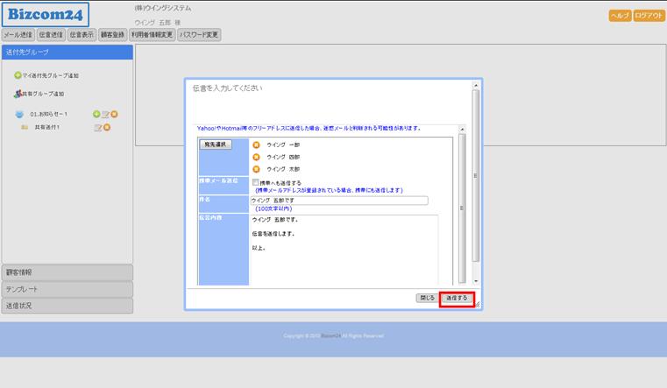
Task: Click the orange delete icon for 共有送付1
Action: (107, 128)
